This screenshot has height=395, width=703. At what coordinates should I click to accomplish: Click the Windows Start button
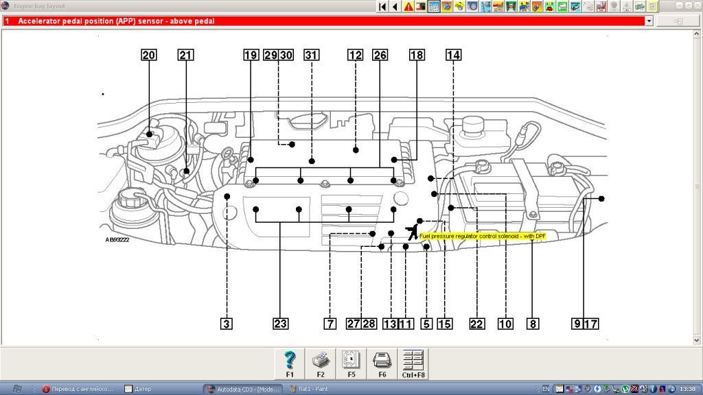16,389
